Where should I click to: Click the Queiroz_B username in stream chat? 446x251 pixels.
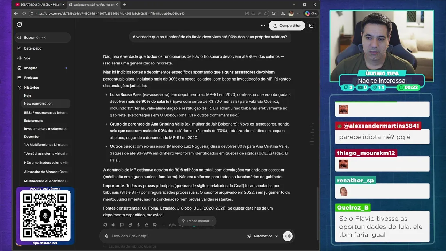pyautogui.click(x=353, y=208)
